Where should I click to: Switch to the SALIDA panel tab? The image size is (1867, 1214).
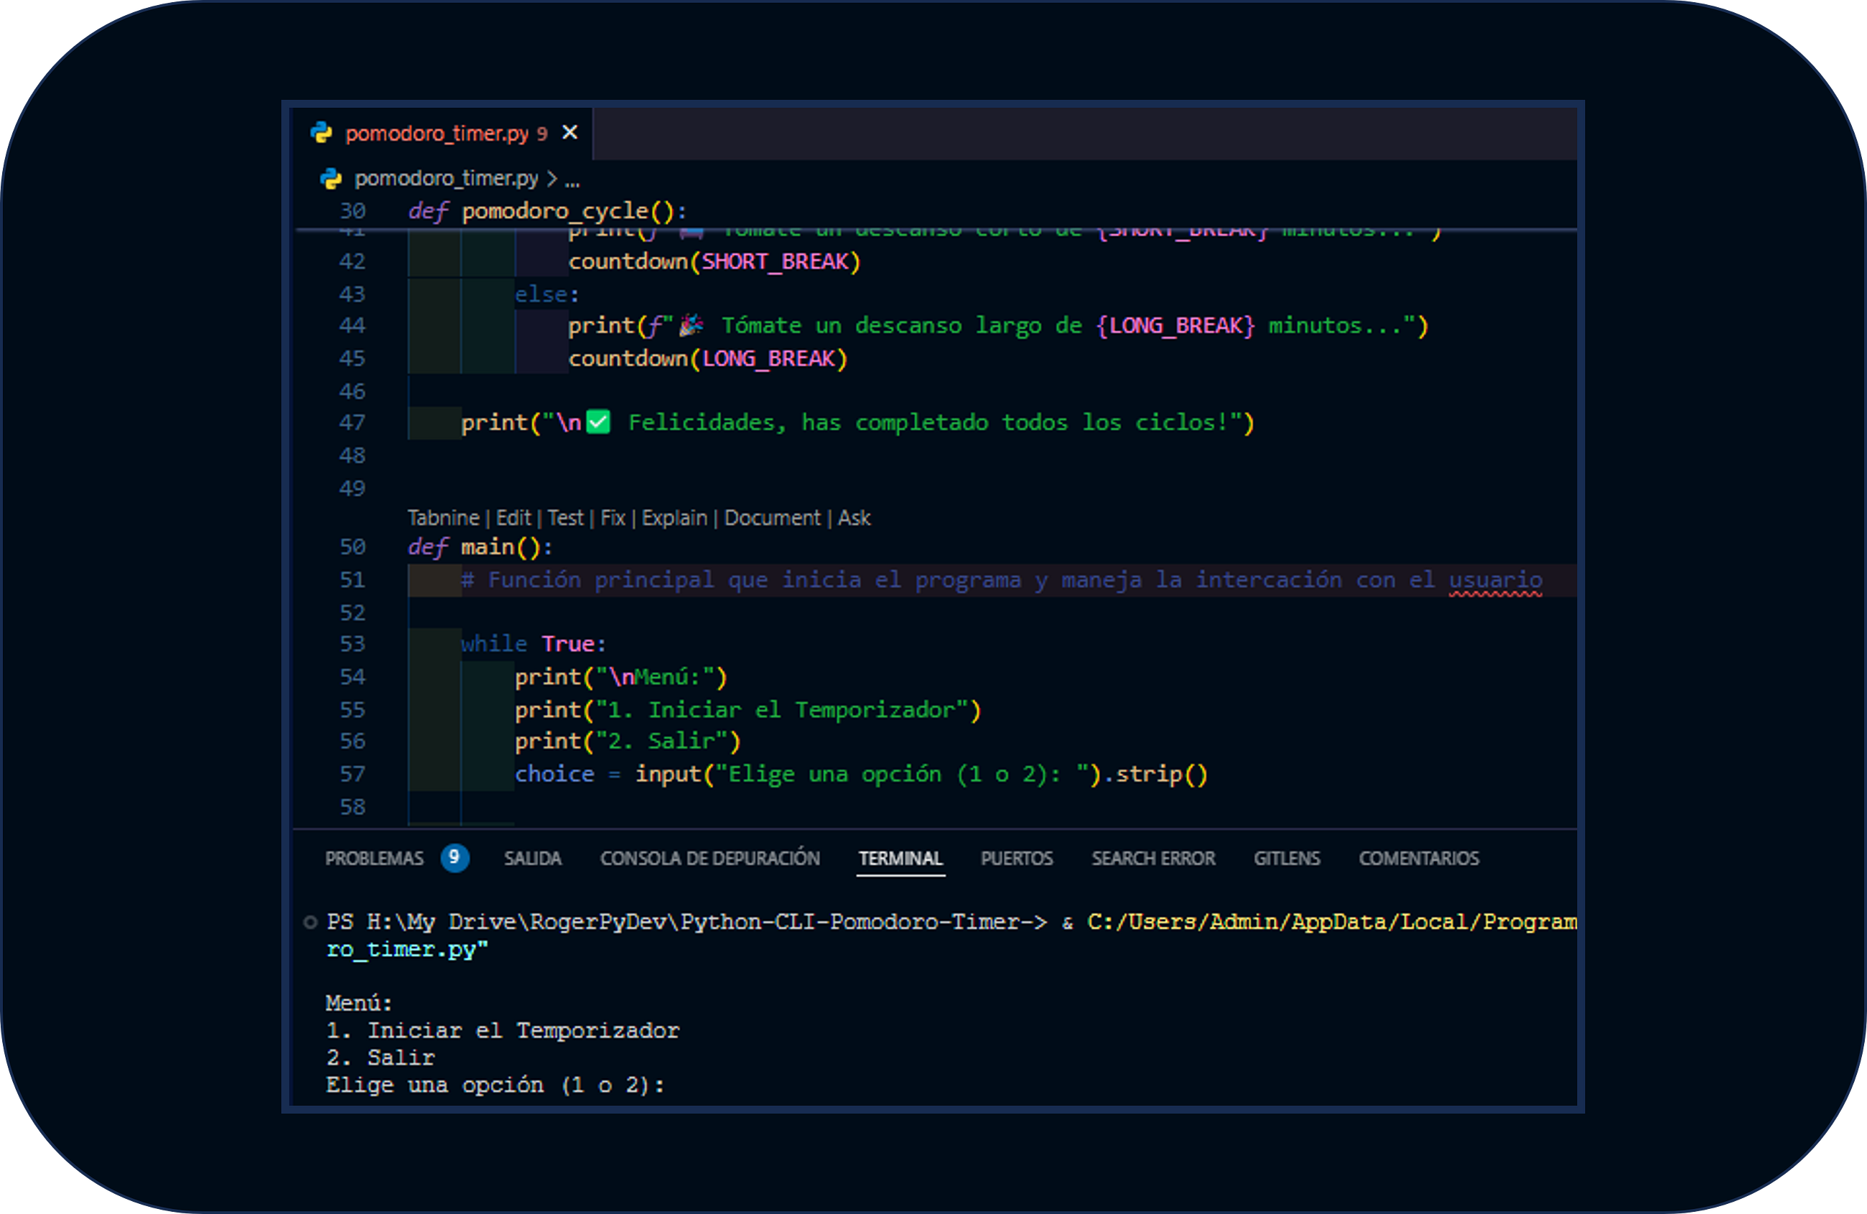[533, 858]
